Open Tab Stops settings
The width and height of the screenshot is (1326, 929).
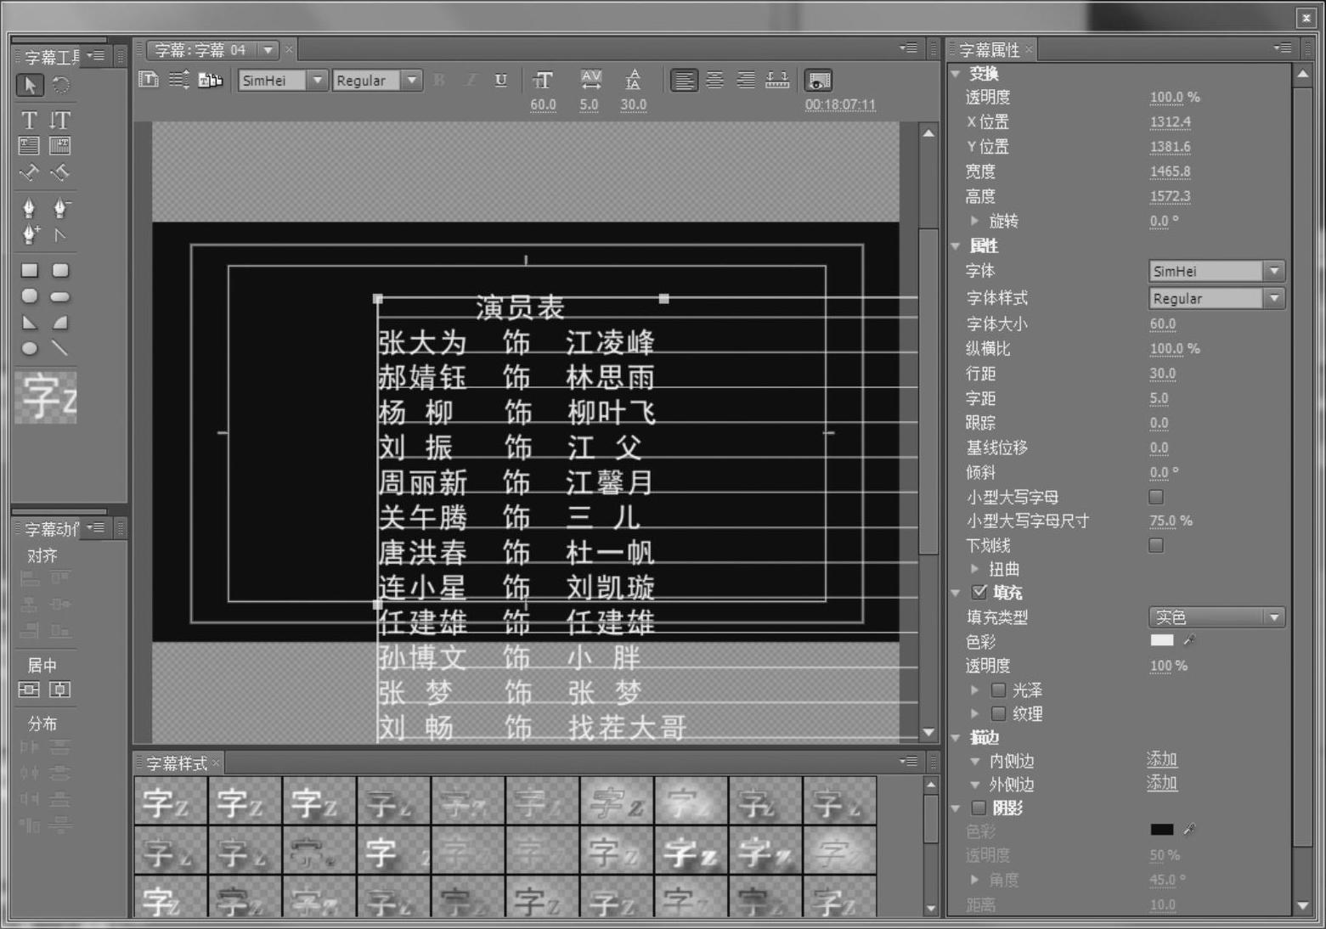(x=777, y=80)
